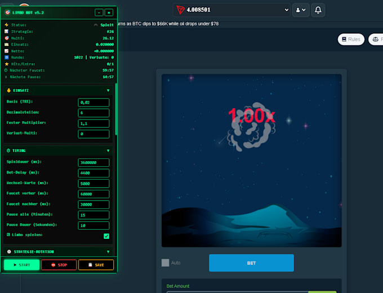Click the Wechsel-Warte (ms) input field
Screen dimensions: 383x293
pyautogui.click(x=93, y=184)
